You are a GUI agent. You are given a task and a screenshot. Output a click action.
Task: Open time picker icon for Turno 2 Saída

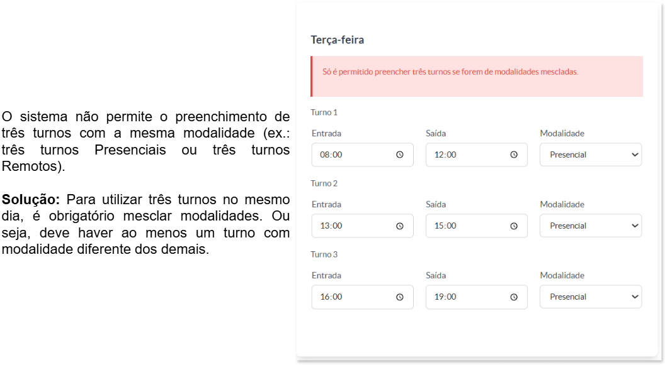(514, 226)
